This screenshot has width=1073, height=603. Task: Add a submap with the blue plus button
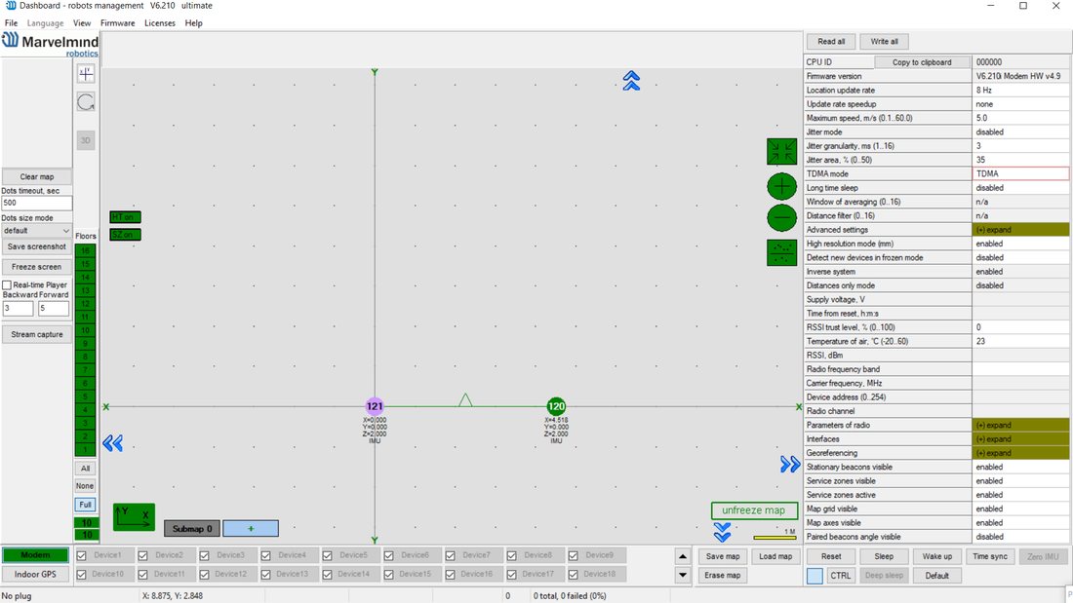point(251,529)
